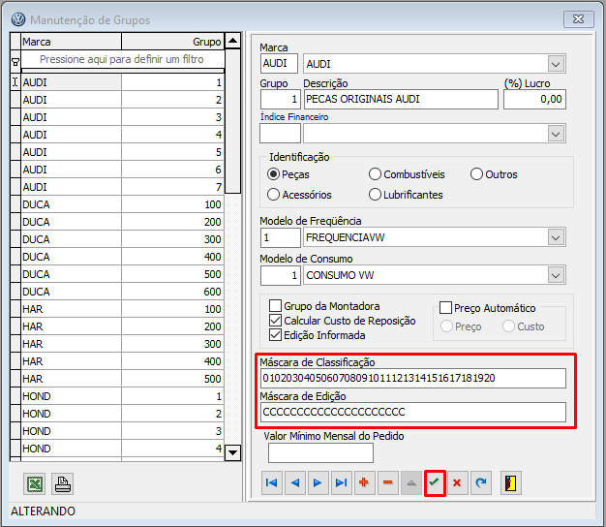The image size is (606, 527).
Task: Expand the Modelo de Consumo dropdown
Action: [x=556, y=275]
